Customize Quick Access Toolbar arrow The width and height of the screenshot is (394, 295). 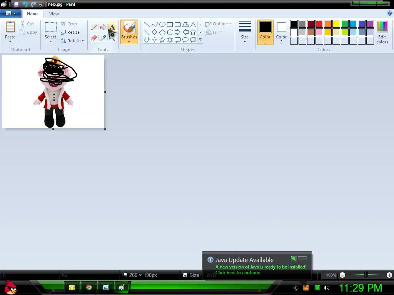tap(40, 5)
